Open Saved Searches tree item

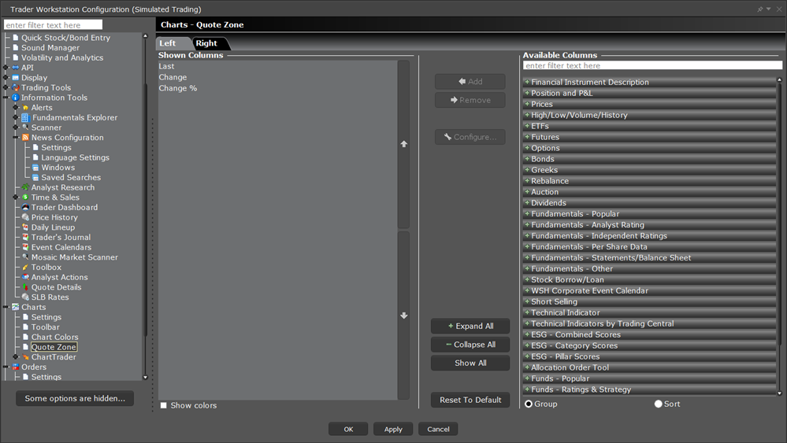[71, 177]
